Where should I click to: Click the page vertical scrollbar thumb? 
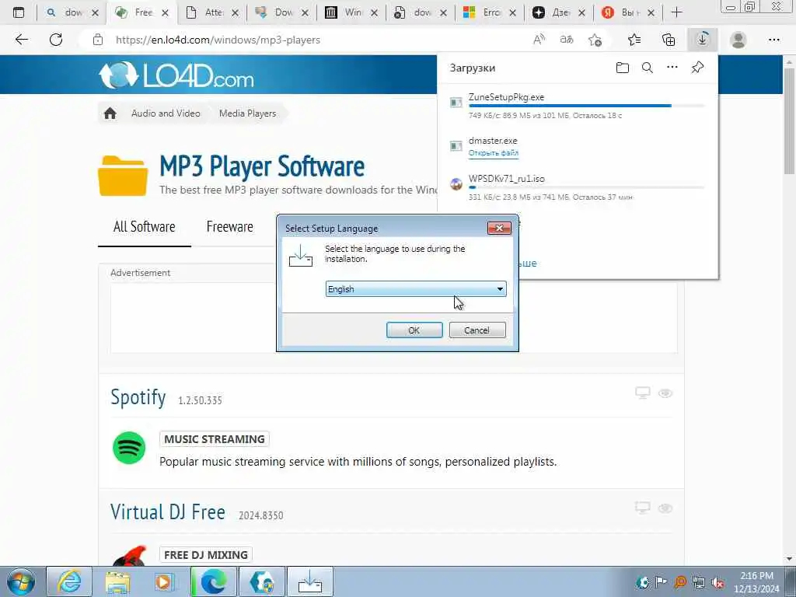pyautogui.click(x=790, y=120)
